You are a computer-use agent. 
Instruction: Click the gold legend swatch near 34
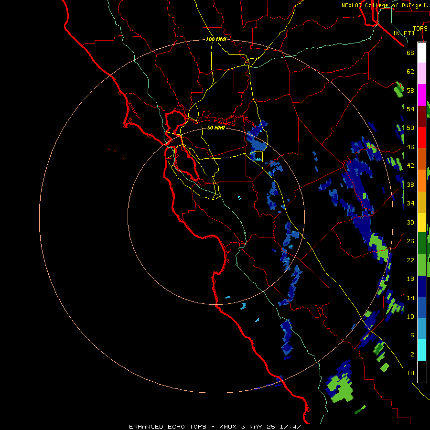[x=422, y=202]
